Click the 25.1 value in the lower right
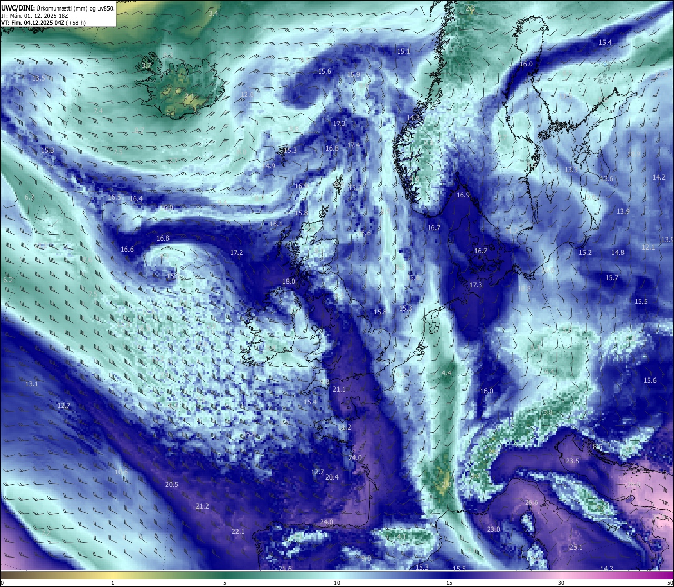This screenshot has height=587, width=674. coord(576,548)
